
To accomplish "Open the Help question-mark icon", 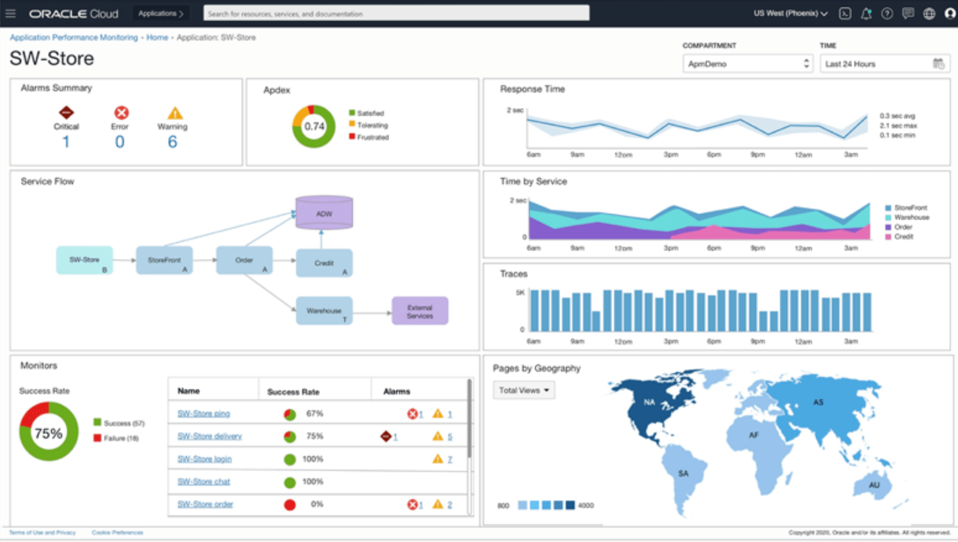I will point(887,13).
